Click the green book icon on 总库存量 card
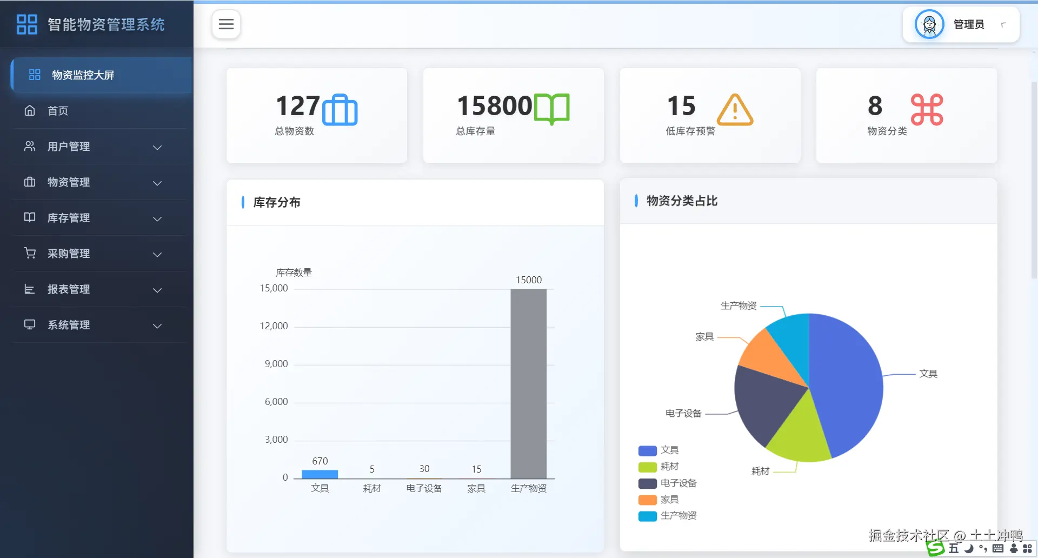The image size is (1038, 558). 551,109
